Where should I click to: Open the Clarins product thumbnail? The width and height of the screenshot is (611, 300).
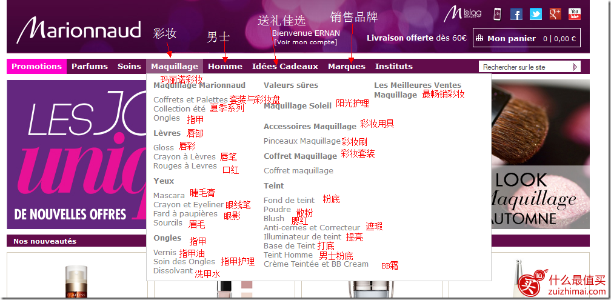point(76,281)
